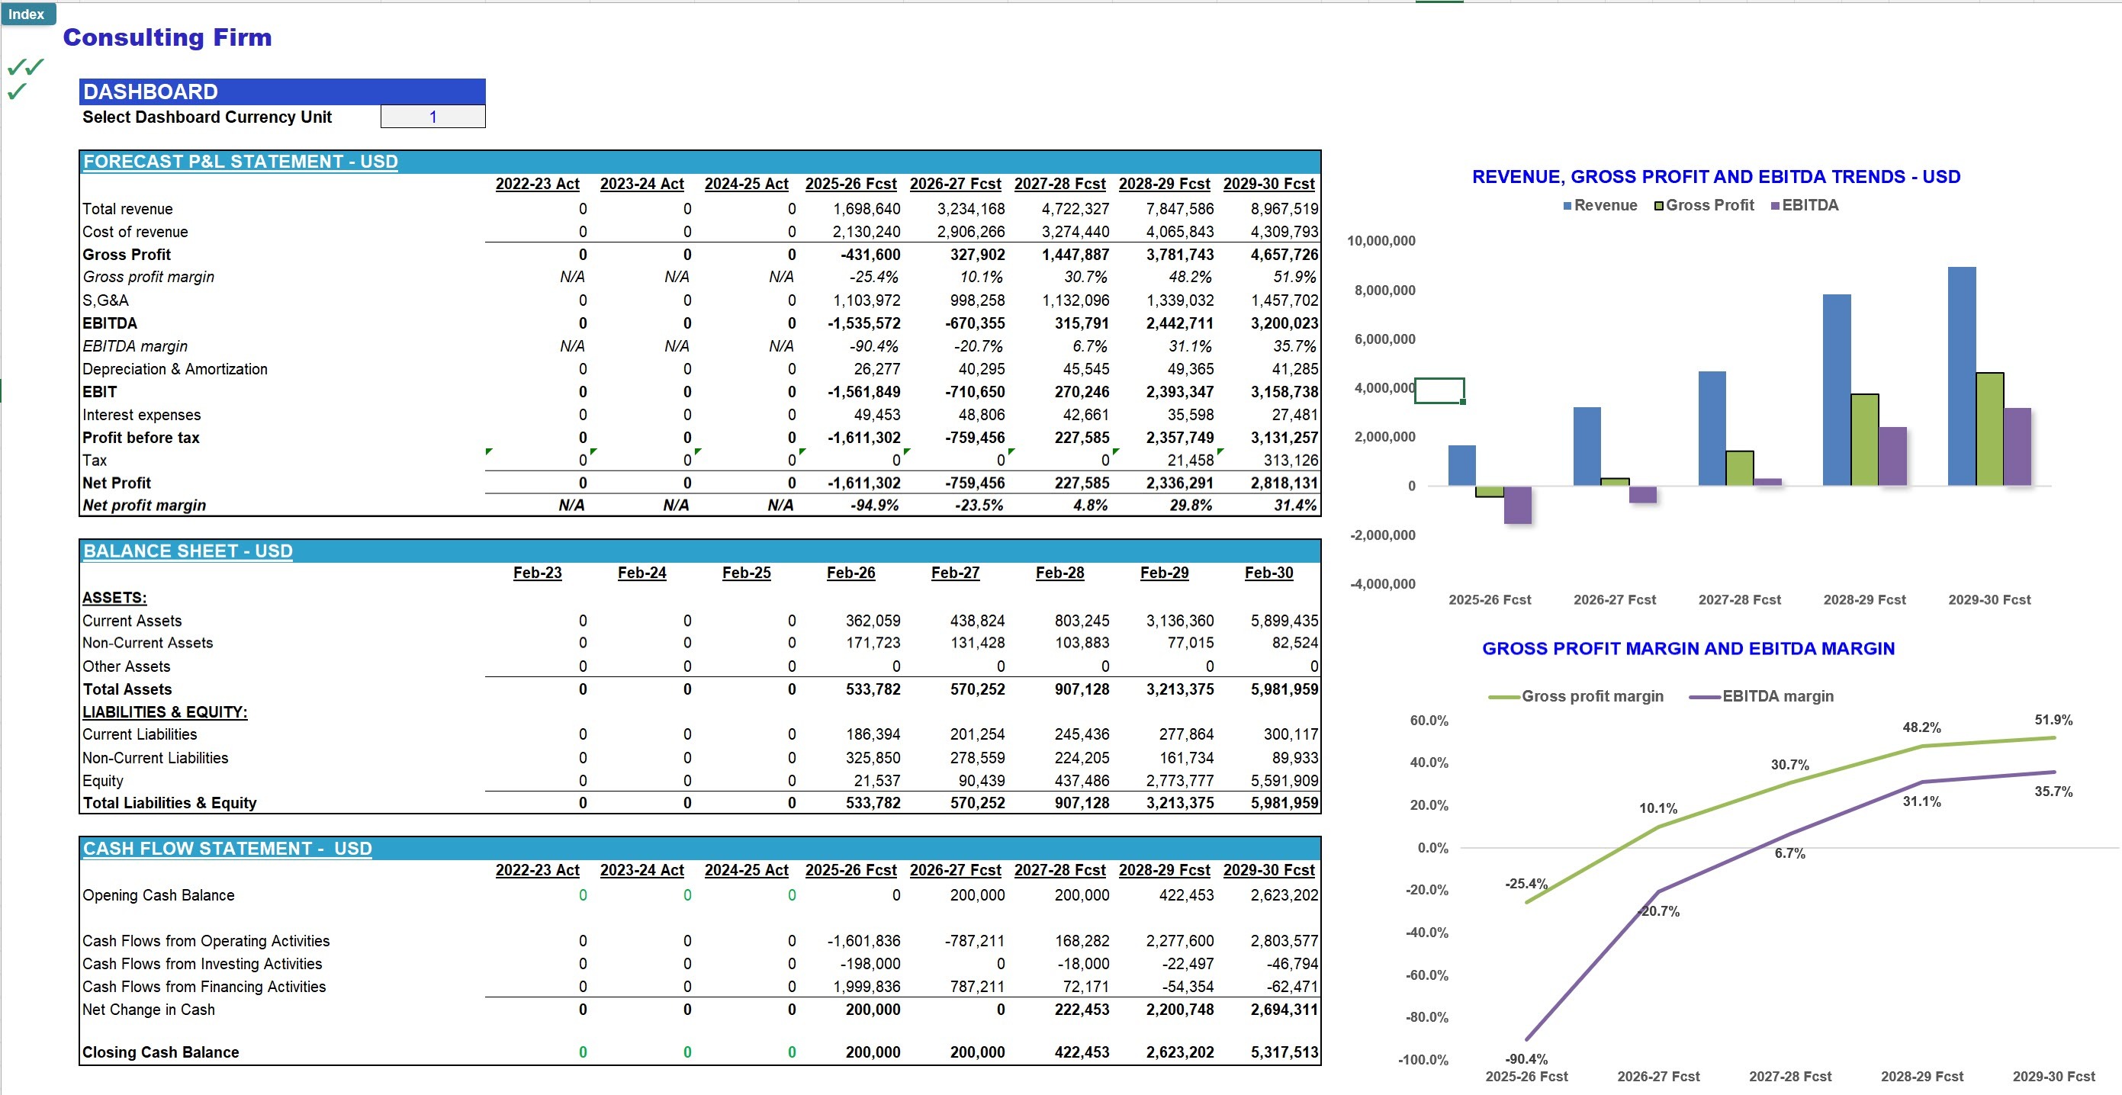The image size is (2122, 1095).
Task: Click the Gross profit margin value 51.9% in table
Action: [x=1294, y=278]
